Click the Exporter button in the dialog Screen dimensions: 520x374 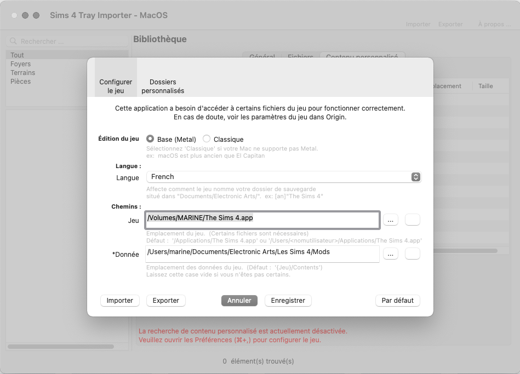click(x=166, y=301)
